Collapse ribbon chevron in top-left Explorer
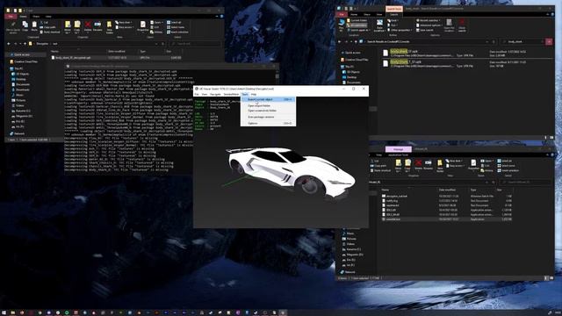Screen dimensions: 562x316 217,16
